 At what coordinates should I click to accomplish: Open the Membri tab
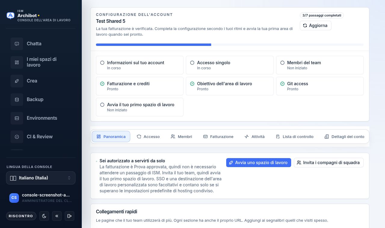[x=181, y=136]
